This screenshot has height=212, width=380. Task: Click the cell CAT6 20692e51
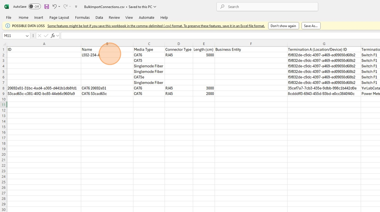[x=107, y=88]
